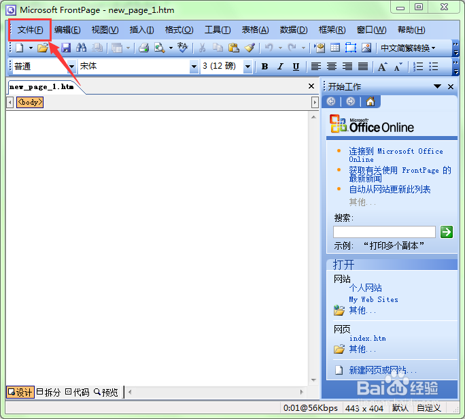This screenshot has width=465, height=419.
Task: Toggle Justify alignment
Action: (x=363, y=66)
